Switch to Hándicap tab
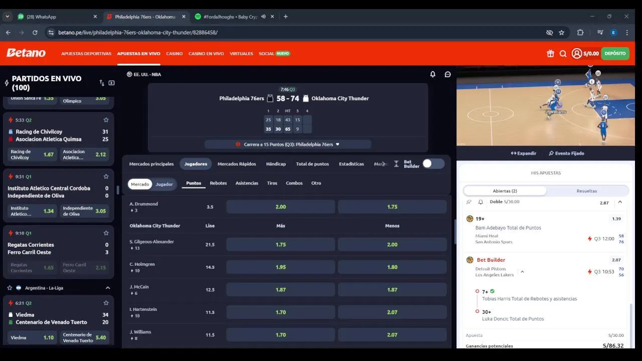This screenshot has height=361, width=642. pyautogui.click(x=276, y=164)
